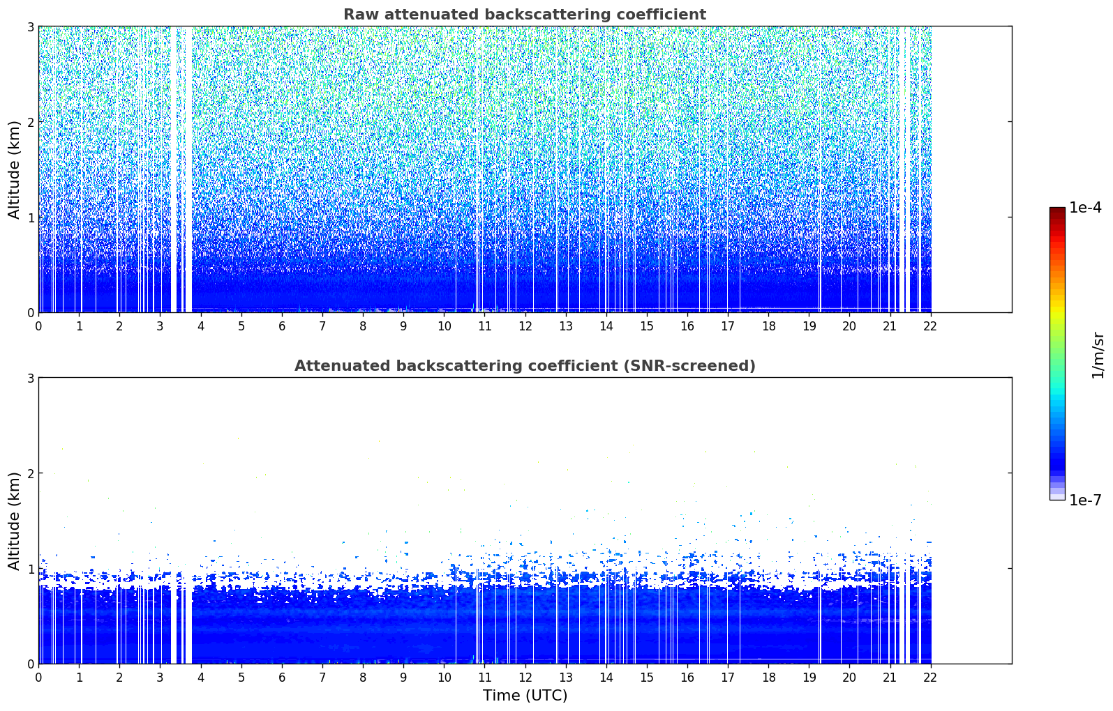Click the '11' time tick under the bottom plot
1113x711 pixels.
point(484,677)
